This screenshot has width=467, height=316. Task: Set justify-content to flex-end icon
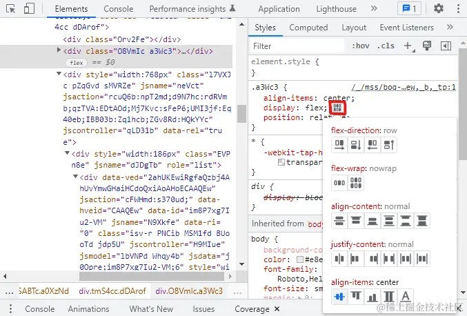372,259
